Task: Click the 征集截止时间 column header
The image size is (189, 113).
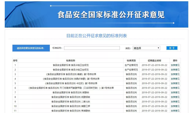Action: [x=154, y=61]
